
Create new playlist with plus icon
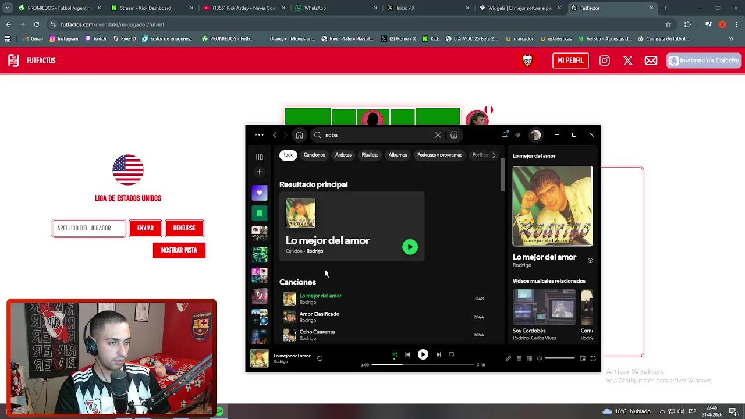[x=260, y=172]
